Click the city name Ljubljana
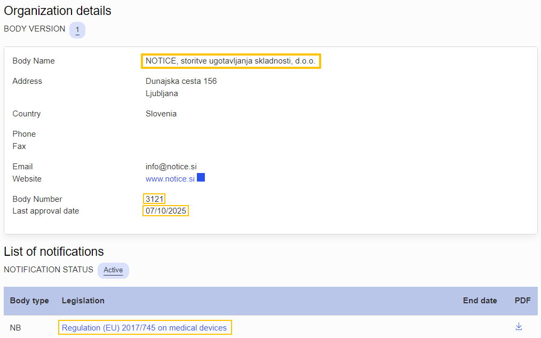Viewport: 541px width, 338px height. (x=162, y=93)
